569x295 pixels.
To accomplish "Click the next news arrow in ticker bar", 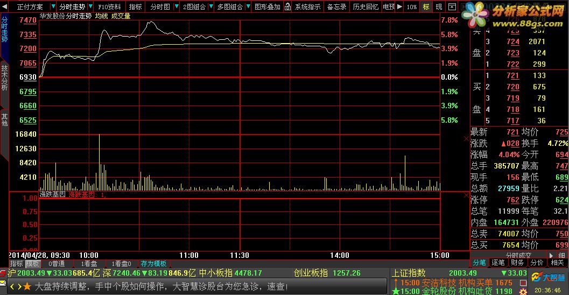I will tap(19, 286).
